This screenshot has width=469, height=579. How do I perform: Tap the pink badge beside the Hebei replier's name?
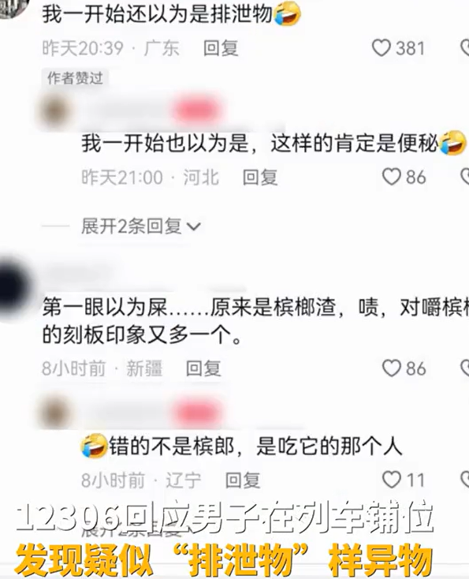click(x=197, y=110)
